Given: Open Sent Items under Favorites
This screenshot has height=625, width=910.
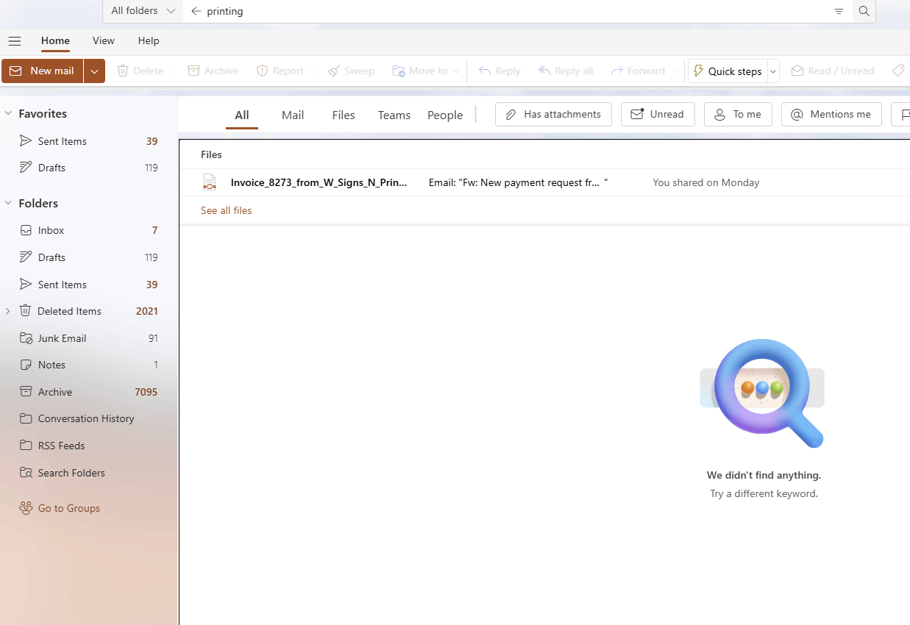Looking at the screenshot, I should [x=88, y=141].
